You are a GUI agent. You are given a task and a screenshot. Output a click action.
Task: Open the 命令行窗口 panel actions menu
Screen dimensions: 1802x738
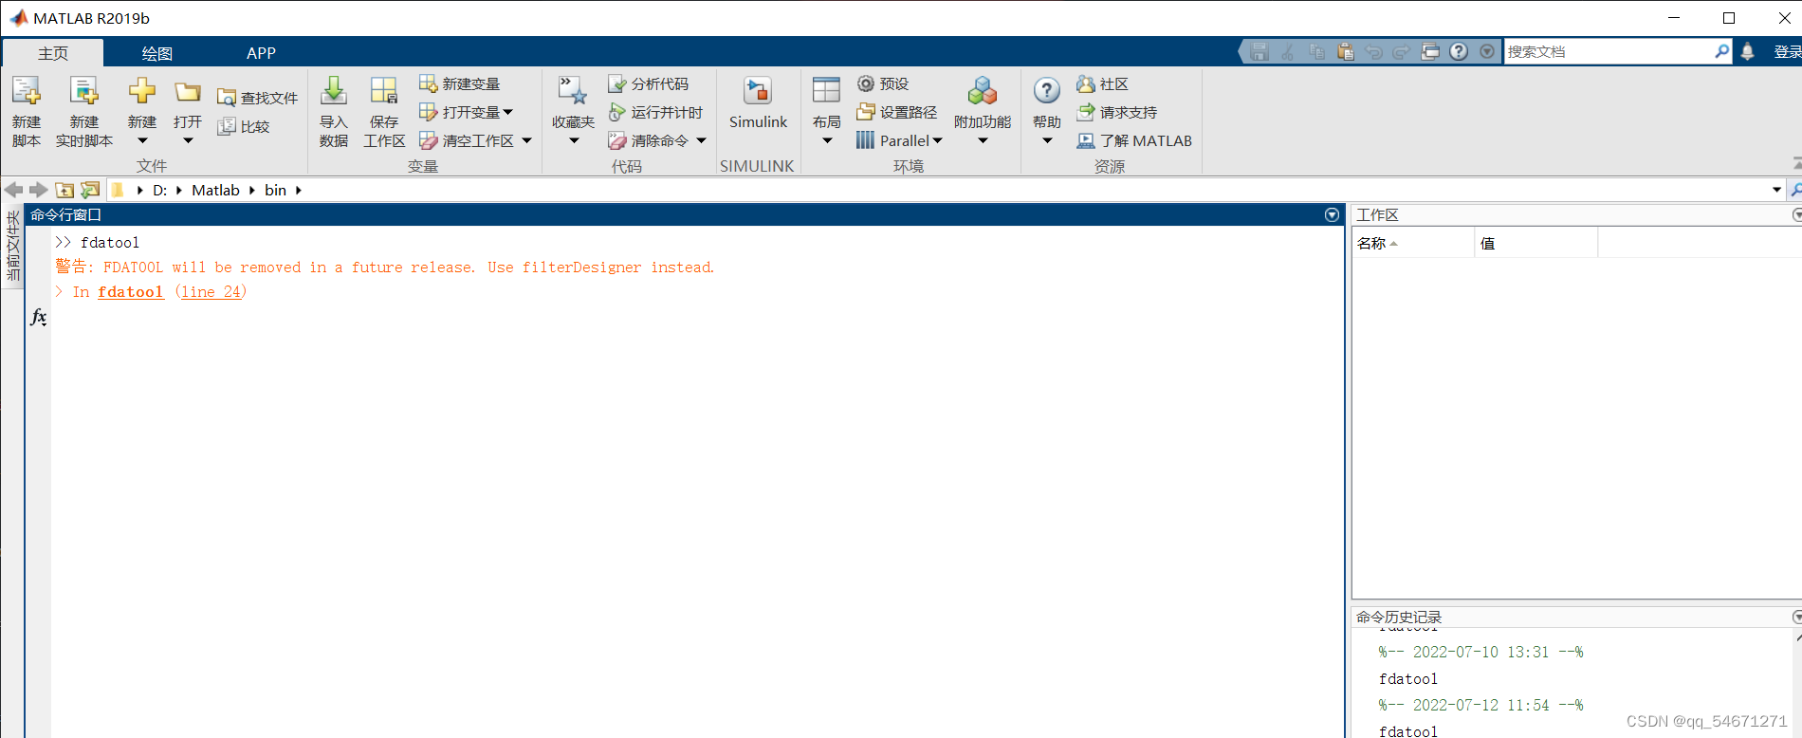[x=1332, y=215]
